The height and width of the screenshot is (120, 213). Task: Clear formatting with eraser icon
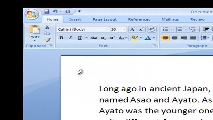152,29
